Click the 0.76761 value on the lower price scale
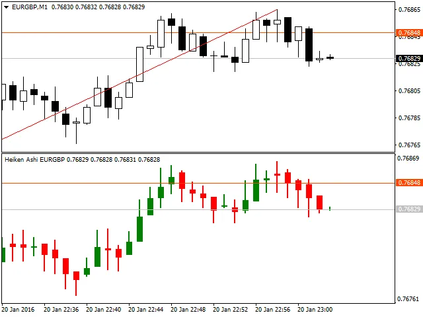The height and width of the screenshot is (317, 423). (x=408, y=299)
